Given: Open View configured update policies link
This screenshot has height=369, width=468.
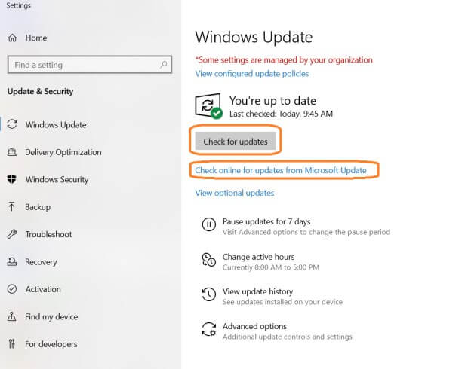Looking at the screenshot, I should (x=251, y=74).
